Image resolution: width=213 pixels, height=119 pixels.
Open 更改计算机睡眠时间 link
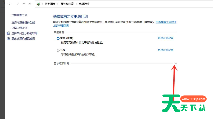tap(23, 39)
